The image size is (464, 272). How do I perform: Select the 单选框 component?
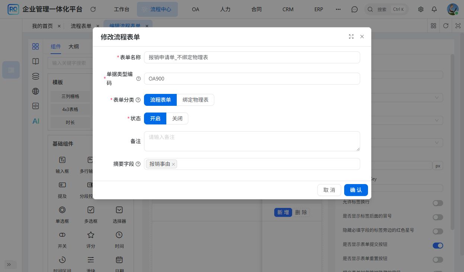tap(62, 214)
